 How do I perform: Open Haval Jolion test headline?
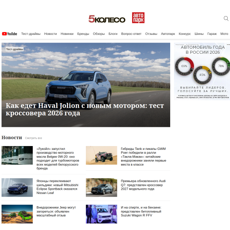(x=85, y=109)
